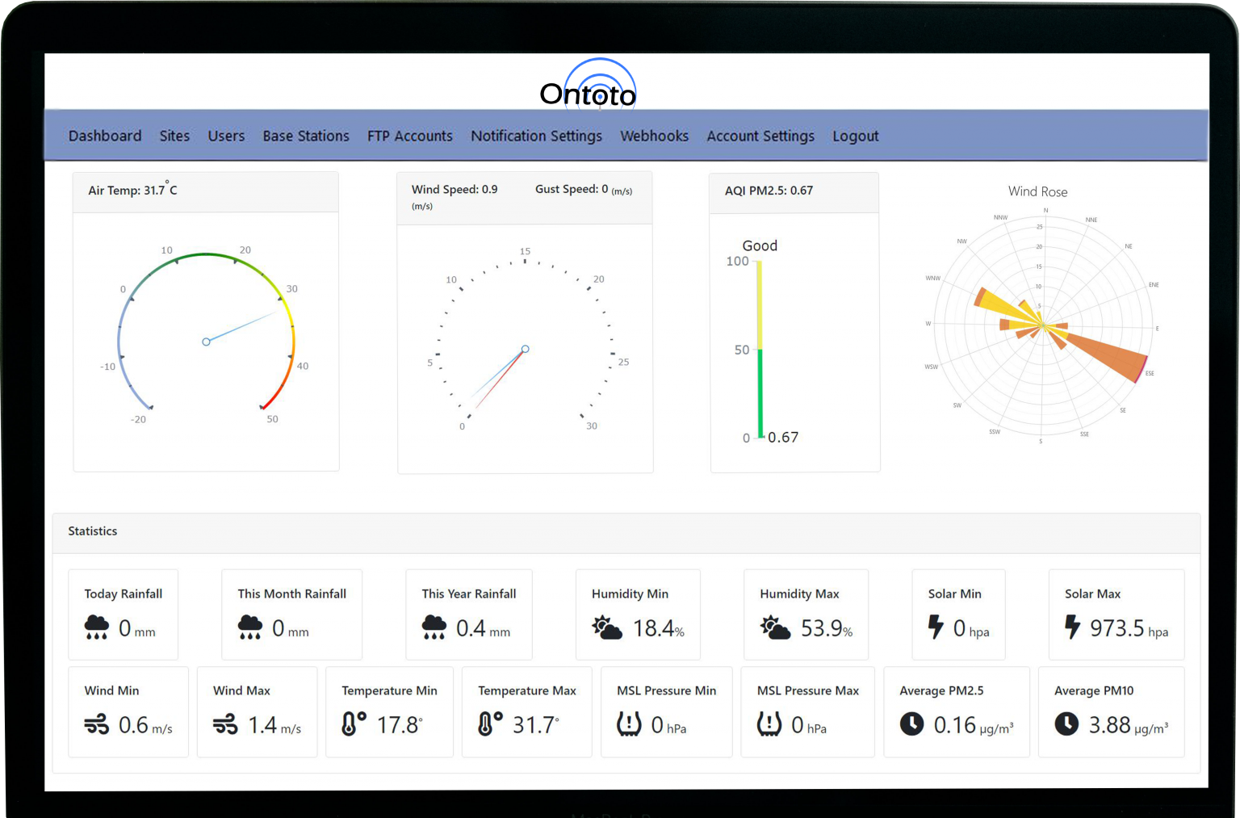
Task: Click the Logout link
Action: pos(855,136)
